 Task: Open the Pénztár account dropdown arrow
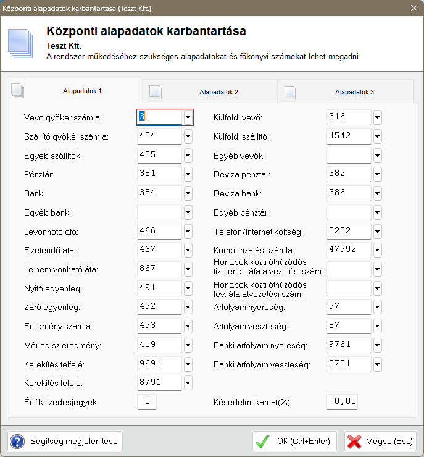(x=188, y=175)
